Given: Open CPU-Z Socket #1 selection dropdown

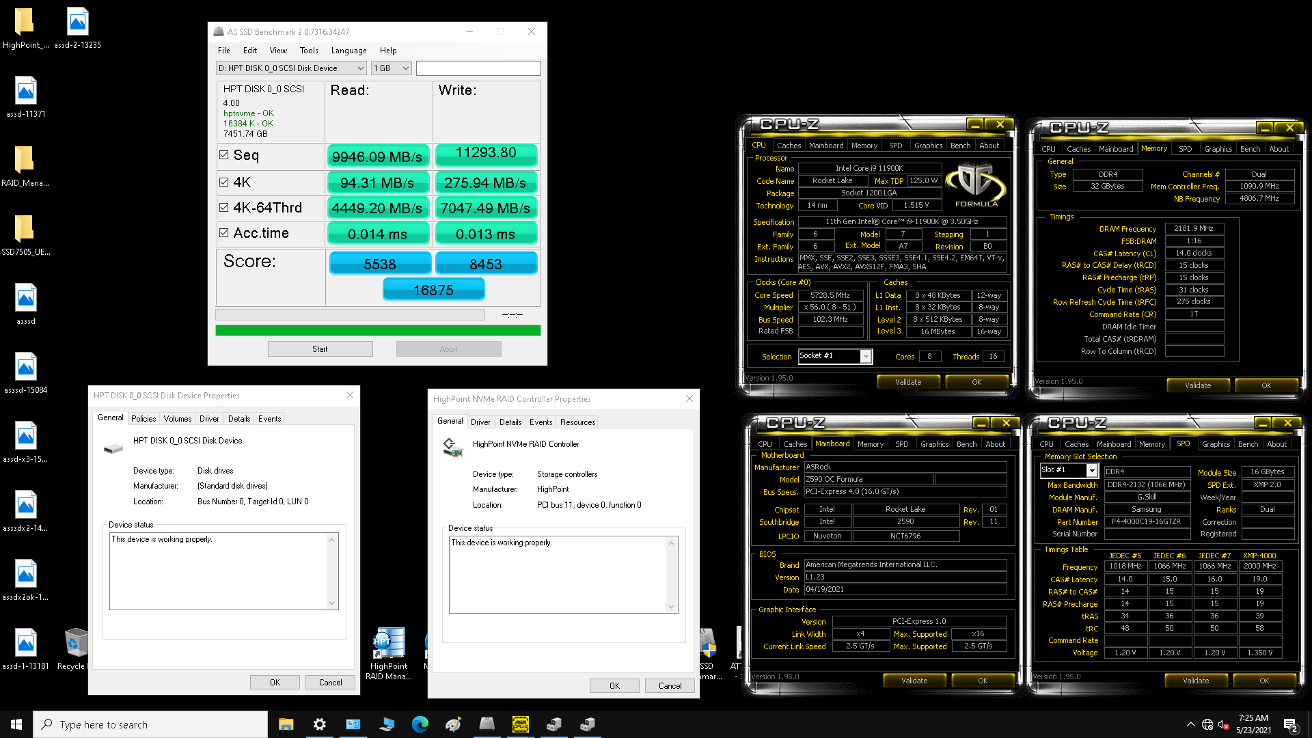Looking at the screenshot, I should click(835, 356).
